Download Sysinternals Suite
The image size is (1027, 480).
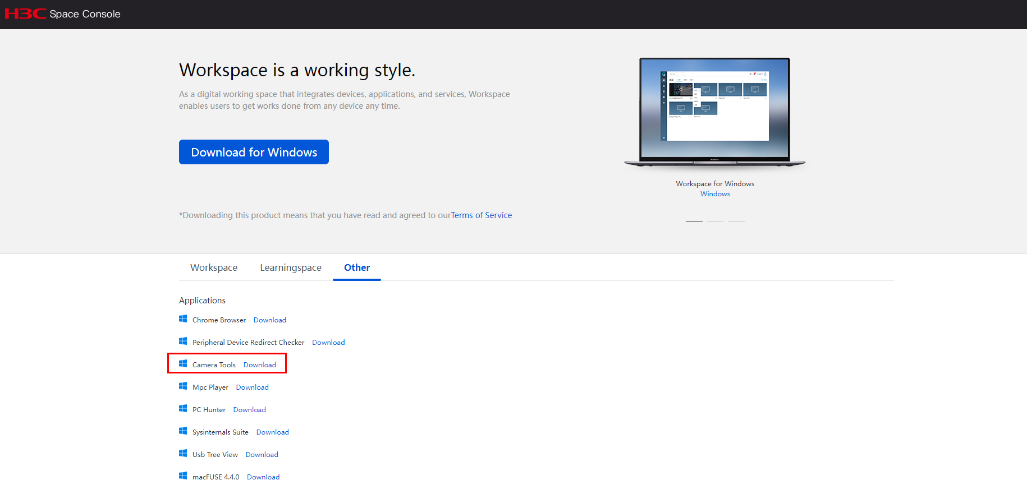coord(273,432)
